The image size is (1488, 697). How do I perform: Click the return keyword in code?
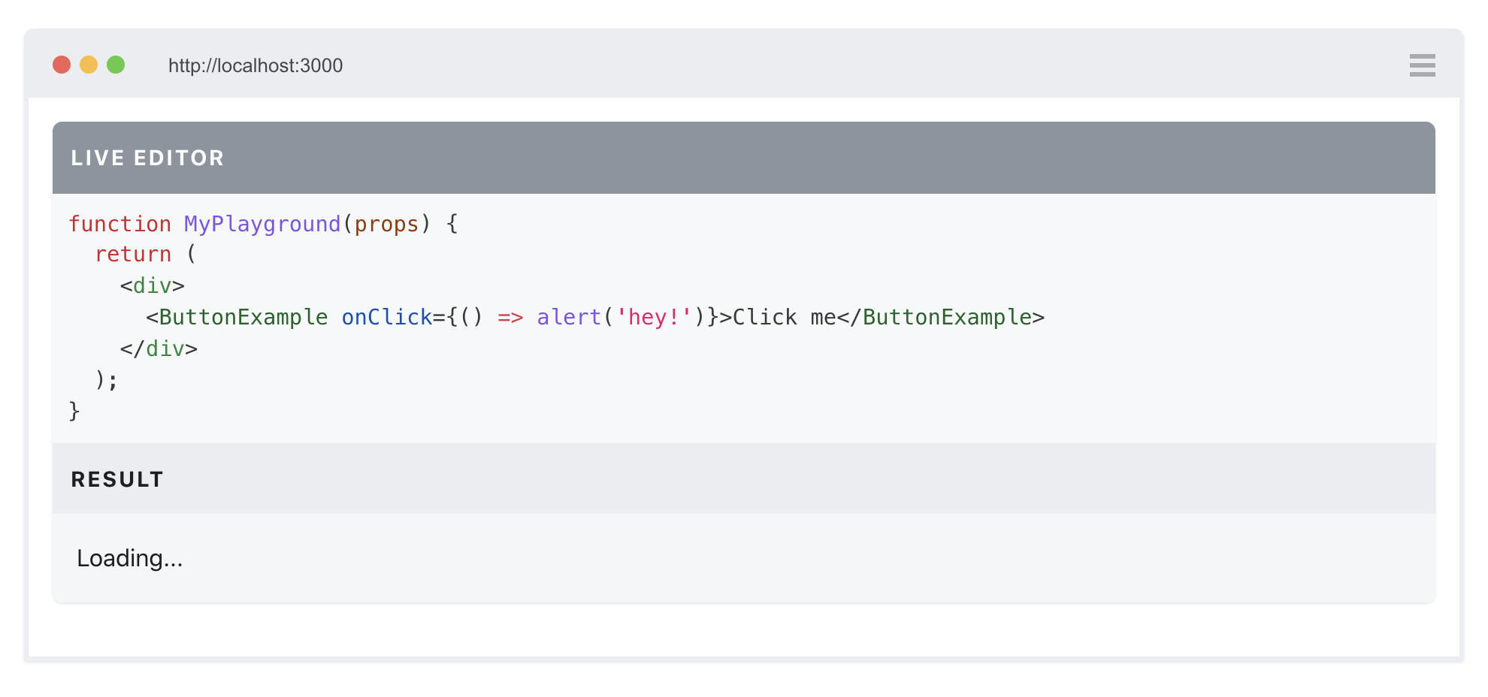click(x=133, y=255)
